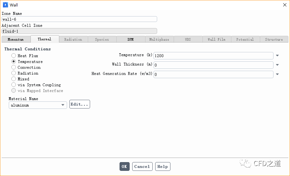Open the Temperature field dropdown arrow
This screenshot has width=290, height=176.
[x=277, y=56]
